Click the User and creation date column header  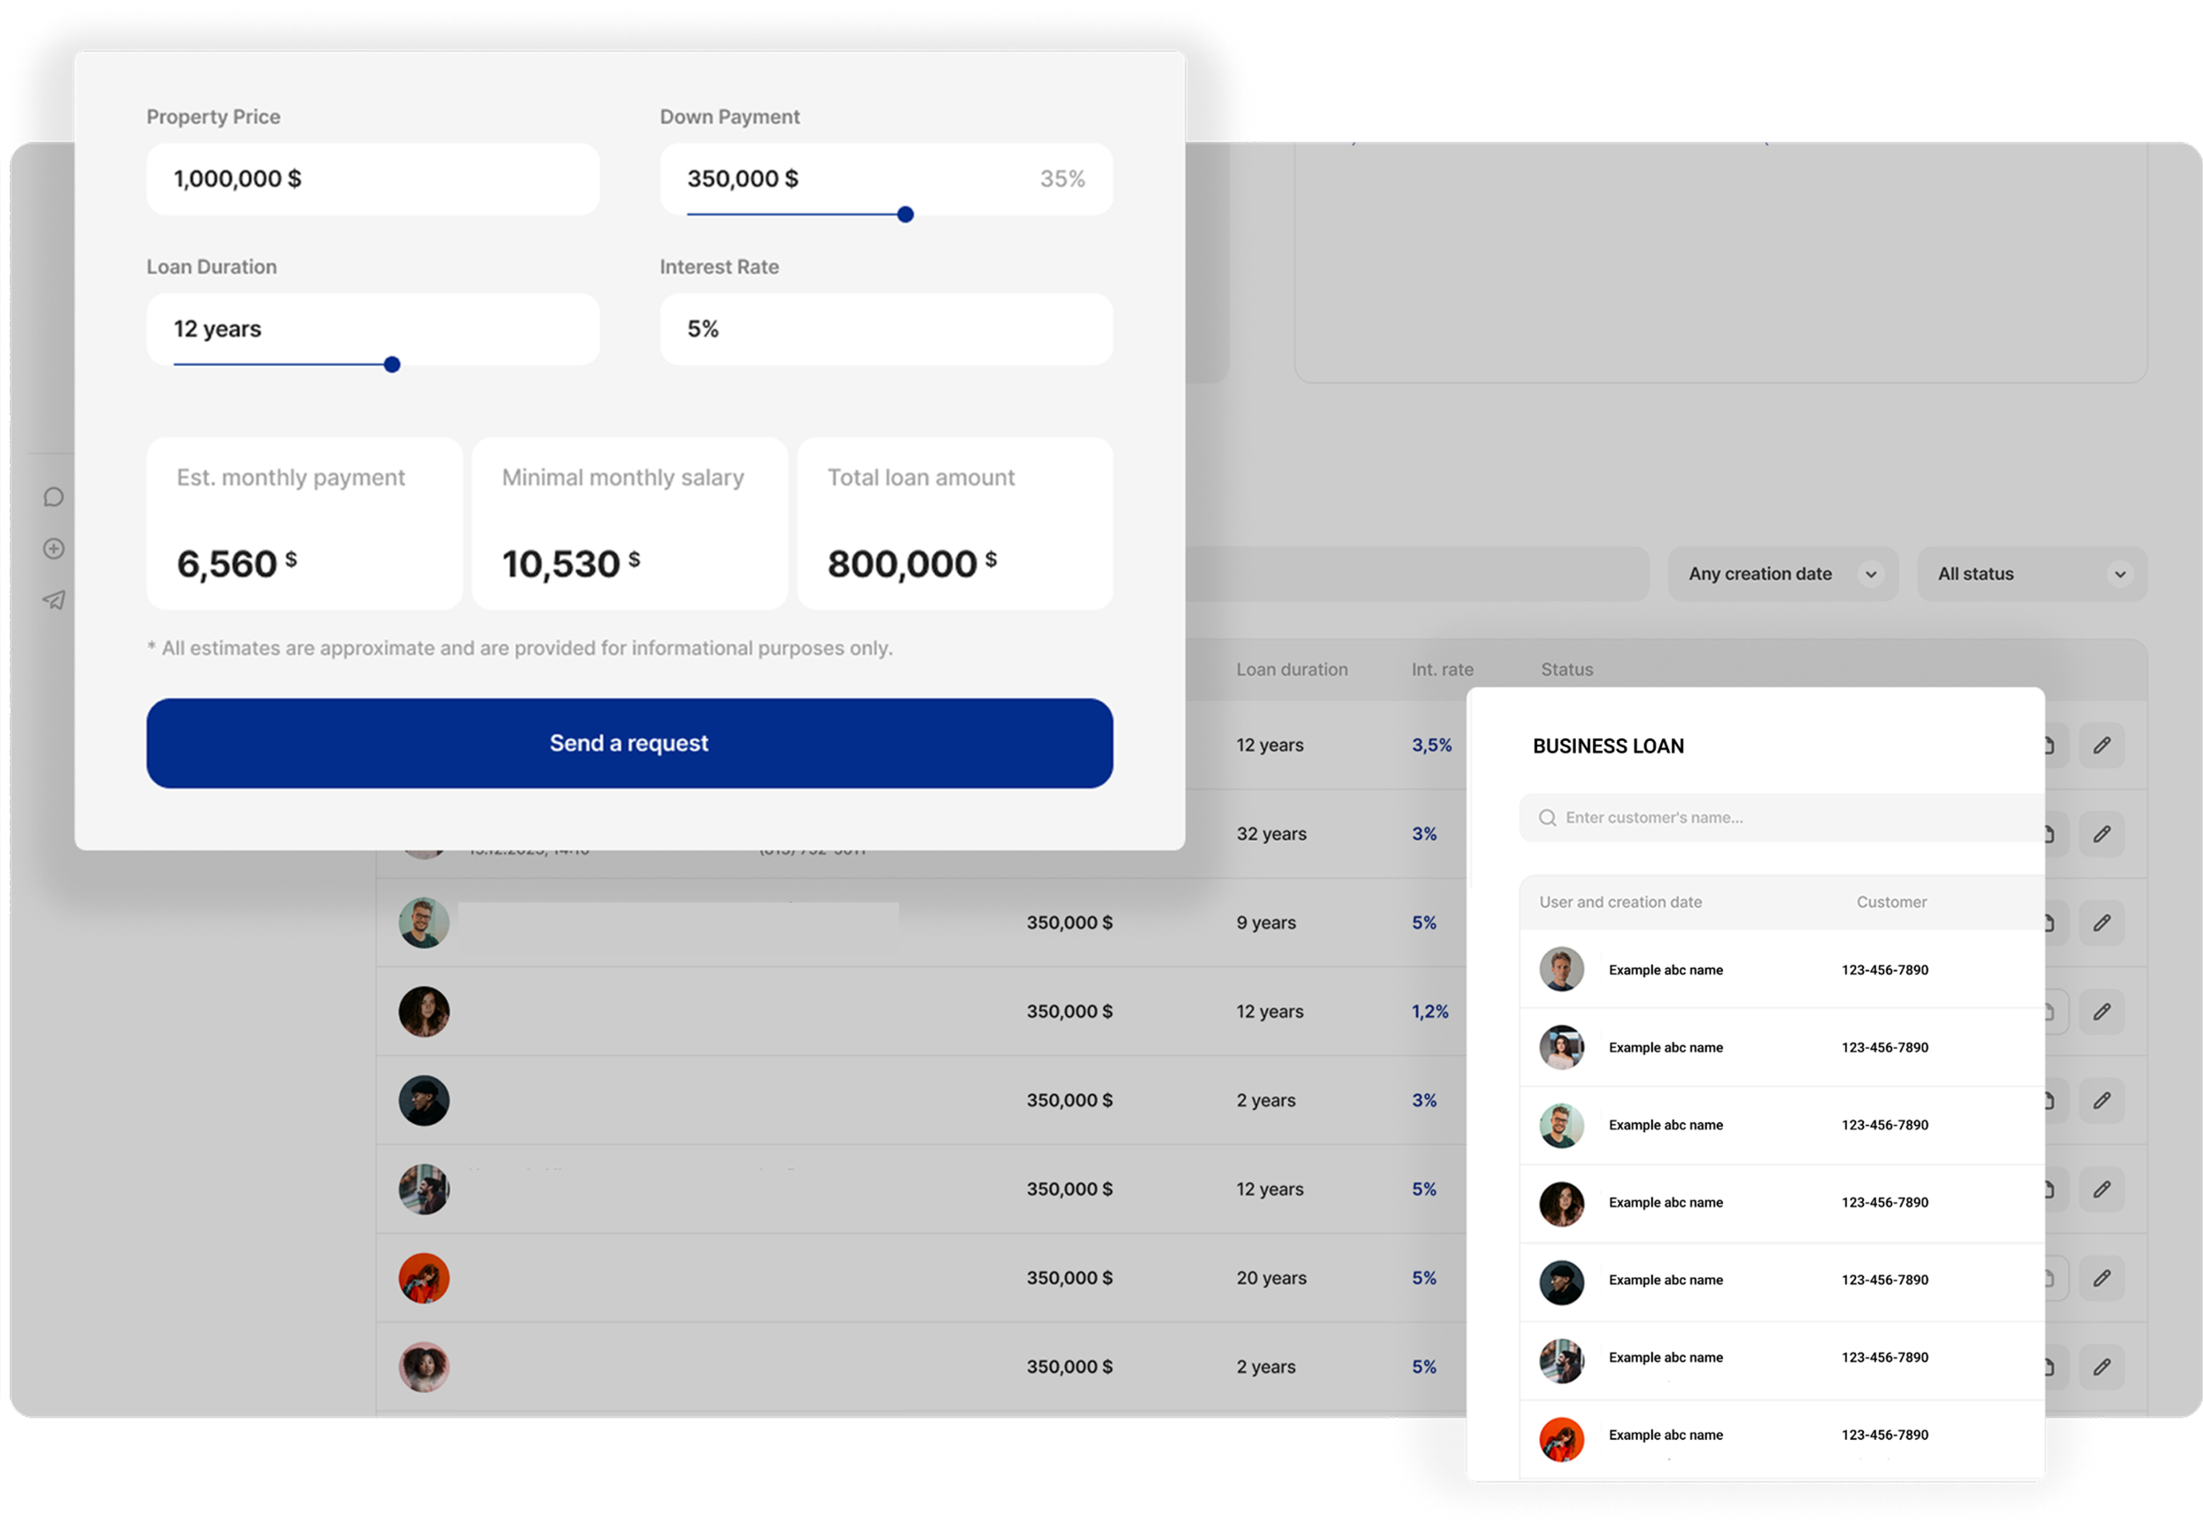tap(1620, 903)
